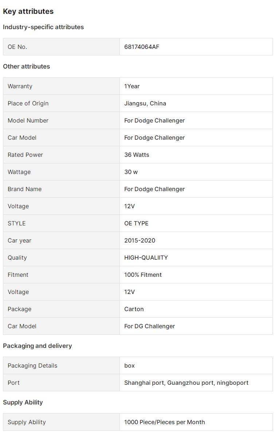Viewport: 278px width, 434px height.
Task: Select the Key attributes heading
Action: tap(28, 11)
